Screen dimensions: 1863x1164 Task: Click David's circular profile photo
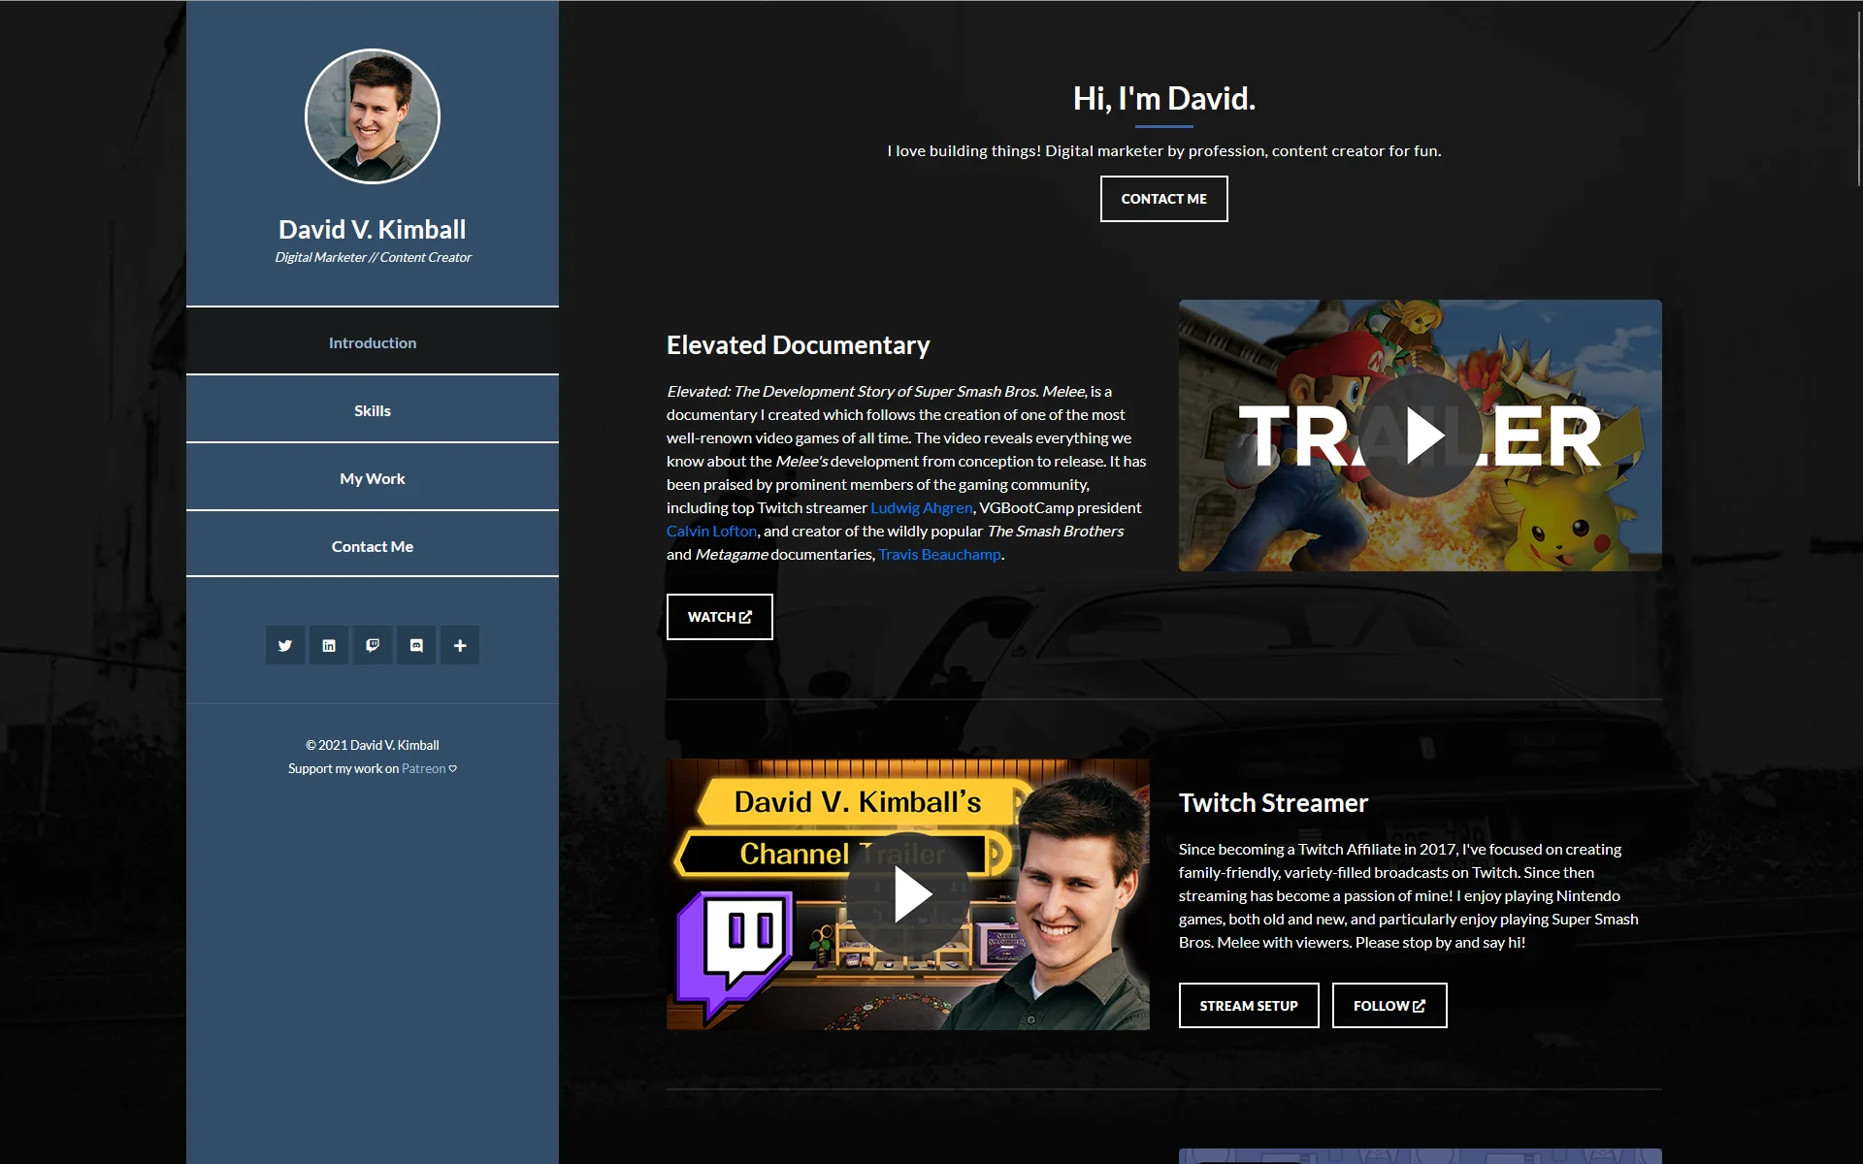click(372, 115)
